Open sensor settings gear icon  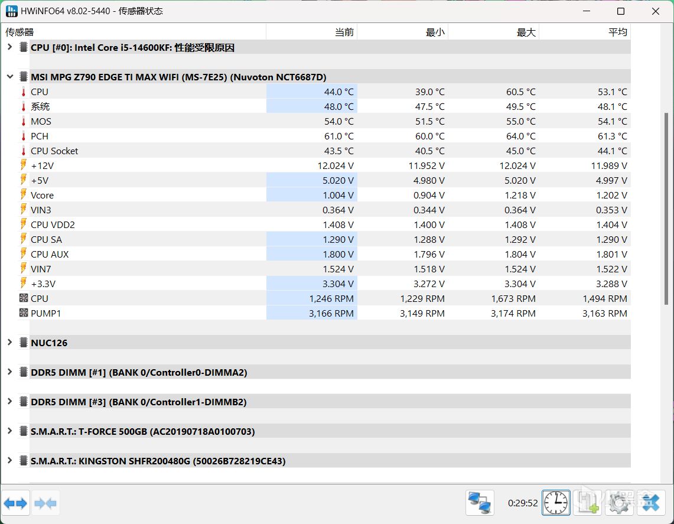pyautogui.click(x=619, y=503)
